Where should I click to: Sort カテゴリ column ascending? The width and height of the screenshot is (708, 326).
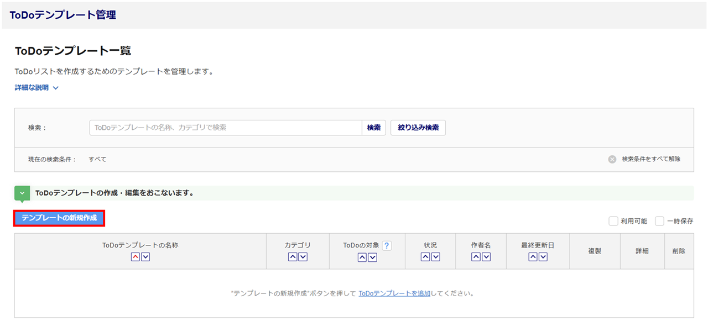coord(293,257)
